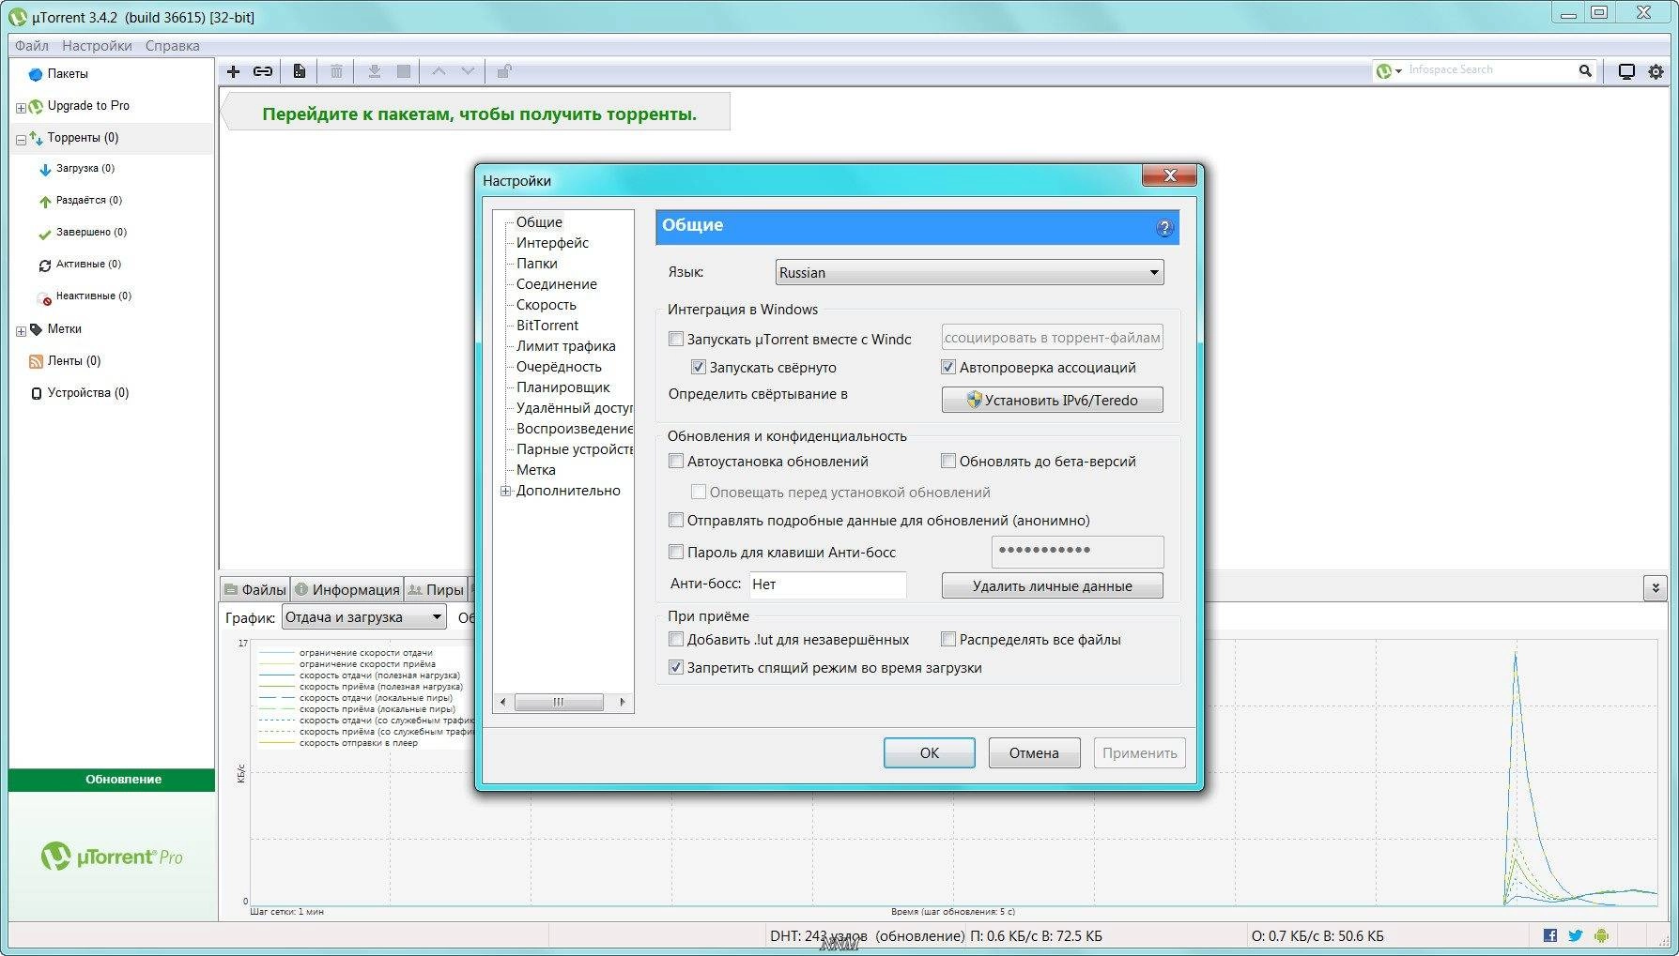Switch to the Файлы tab
Viewport: 1679px width, 956px height.
(x=255, y=589)
